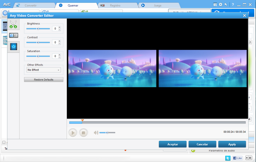The width and height of the screenshot is (256, 162).
Task: Decrease Contrast value with down arrow
Action: [59, 43]
